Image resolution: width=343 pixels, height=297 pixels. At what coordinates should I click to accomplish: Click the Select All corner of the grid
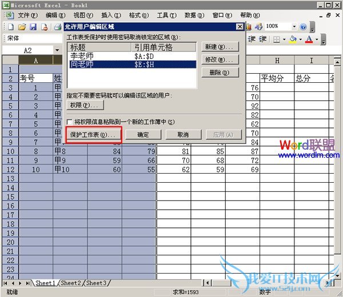pyautogui.click(x=10, y=60)
